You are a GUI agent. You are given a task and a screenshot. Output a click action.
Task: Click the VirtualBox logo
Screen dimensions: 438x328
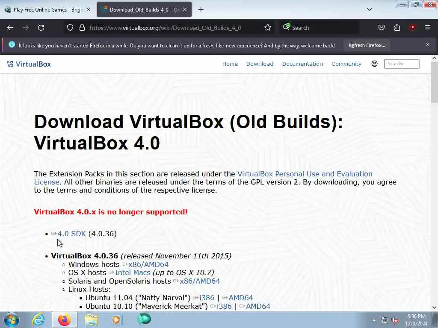coord(29,64)
